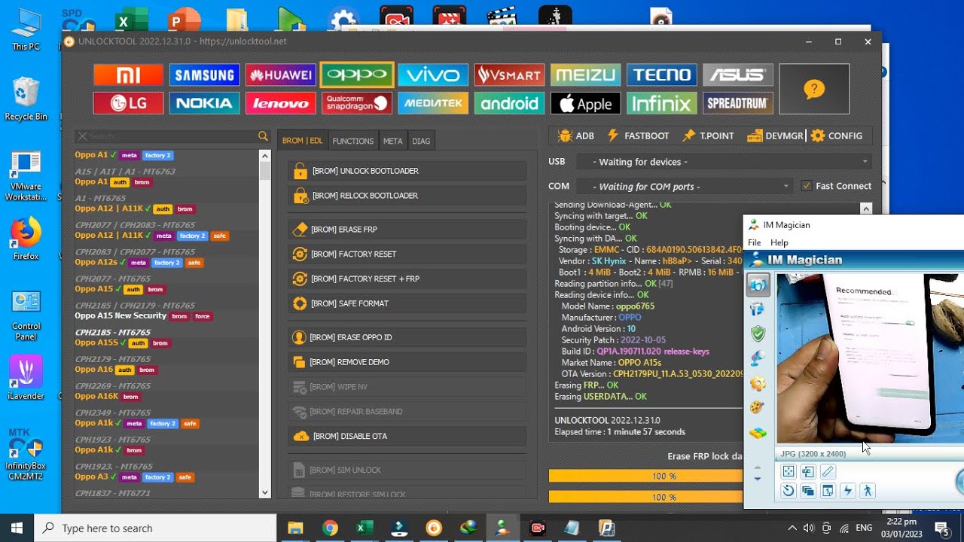Select Oppo A16K in model list
This screenshot has width=964, height=542.
96,396
